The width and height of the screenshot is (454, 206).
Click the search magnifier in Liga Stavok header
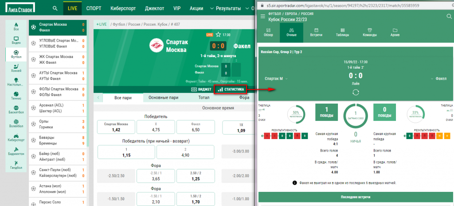coord(55,8)
